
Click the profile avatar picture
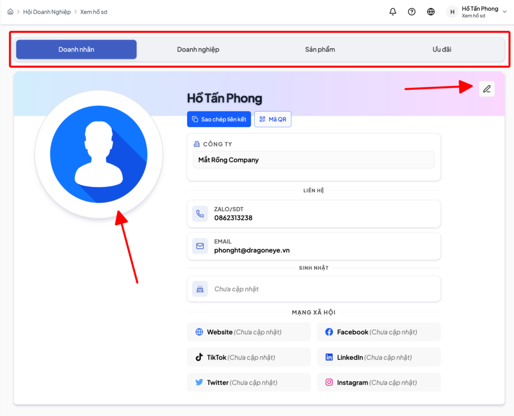coord(98,155)
